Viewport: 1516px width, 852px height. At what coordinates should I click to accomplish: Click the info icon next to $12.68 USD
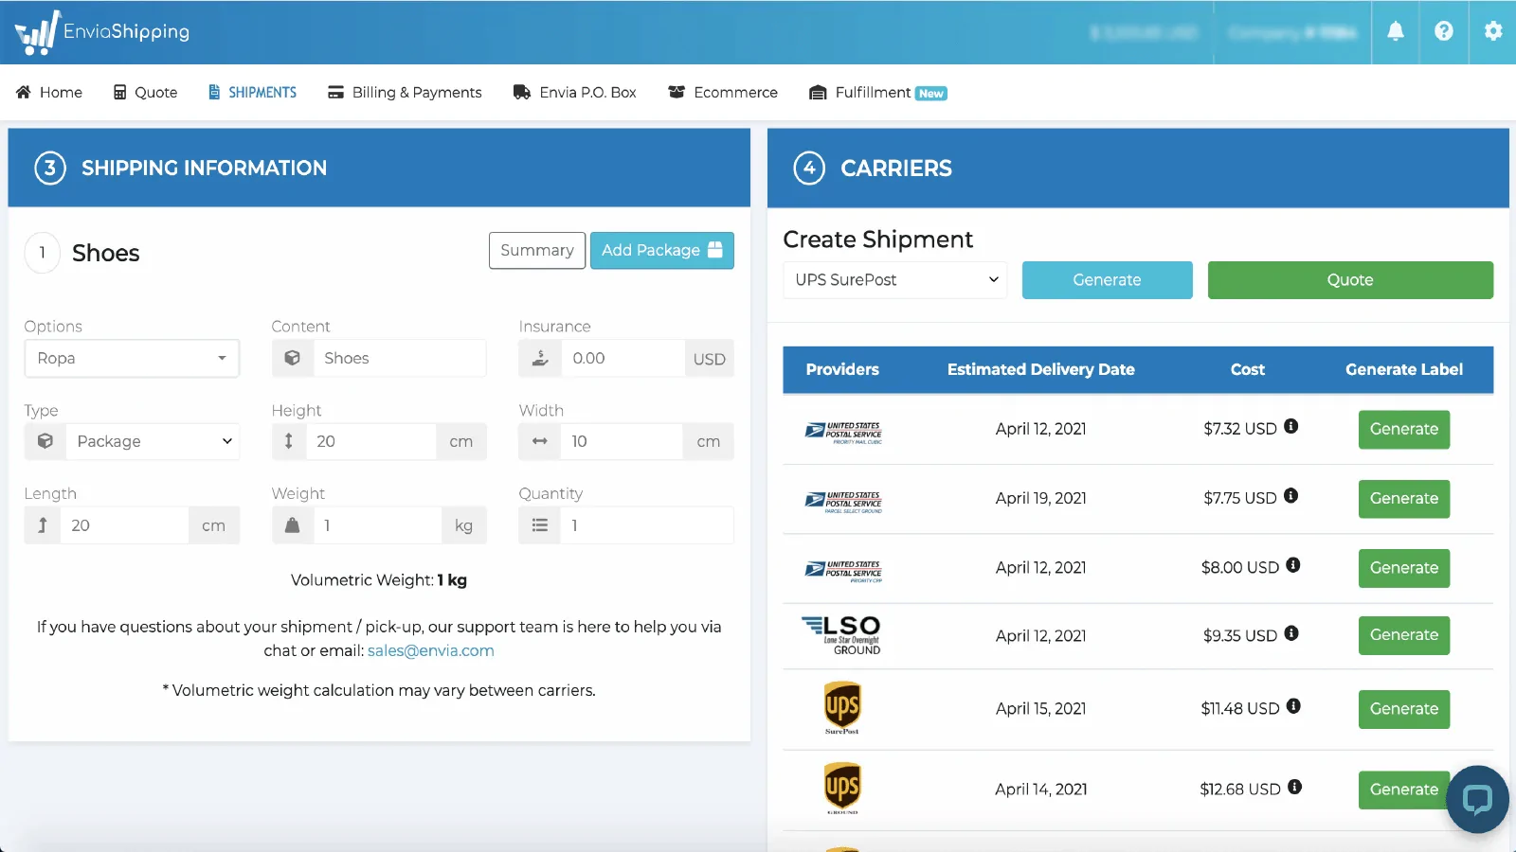click(1295, 787)
